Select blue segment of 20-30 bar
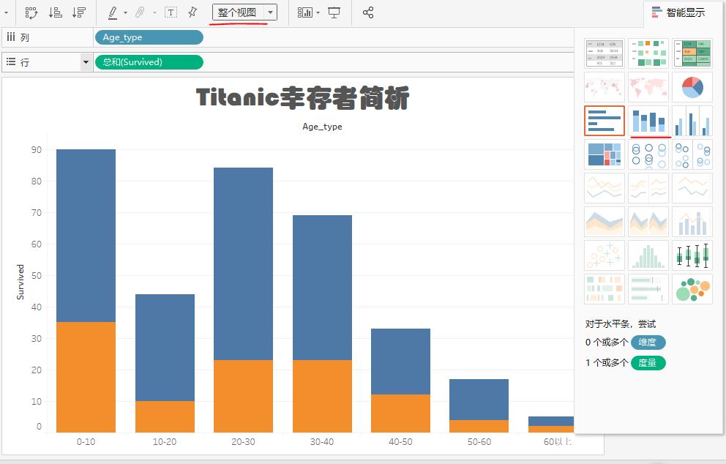 pos(243,263)
